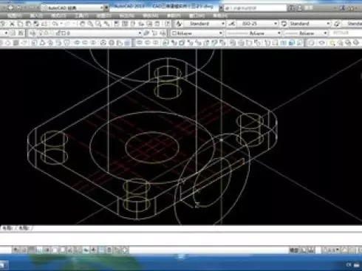Click the dimension style icon beside ISO-25
362x271 pixels.
point(232,24)
